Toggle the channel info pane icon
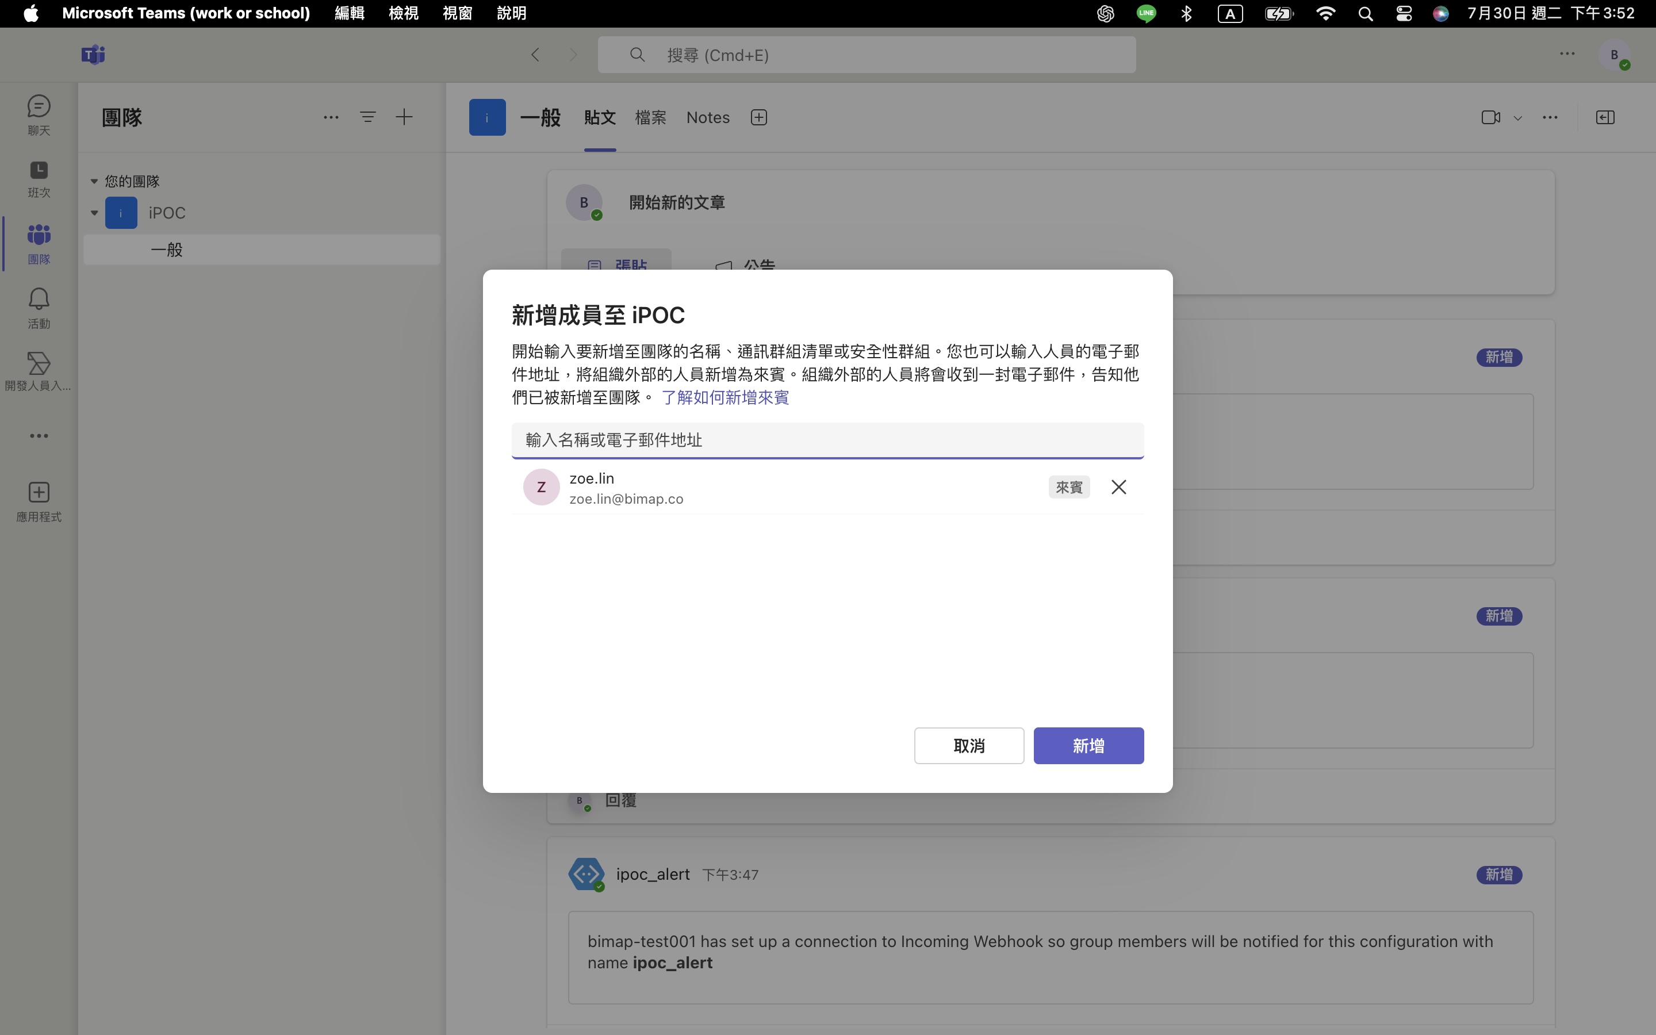Screen dimensions: 1656x1035 (x=1605, y=118)
